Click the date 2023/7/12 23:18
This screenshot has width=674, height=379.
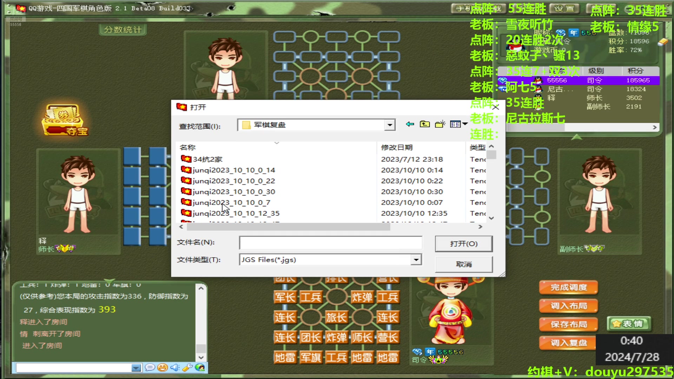[x=412, y=159]
